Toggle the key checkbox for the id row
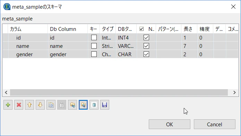The image size is (241, 136). point(94,37)
